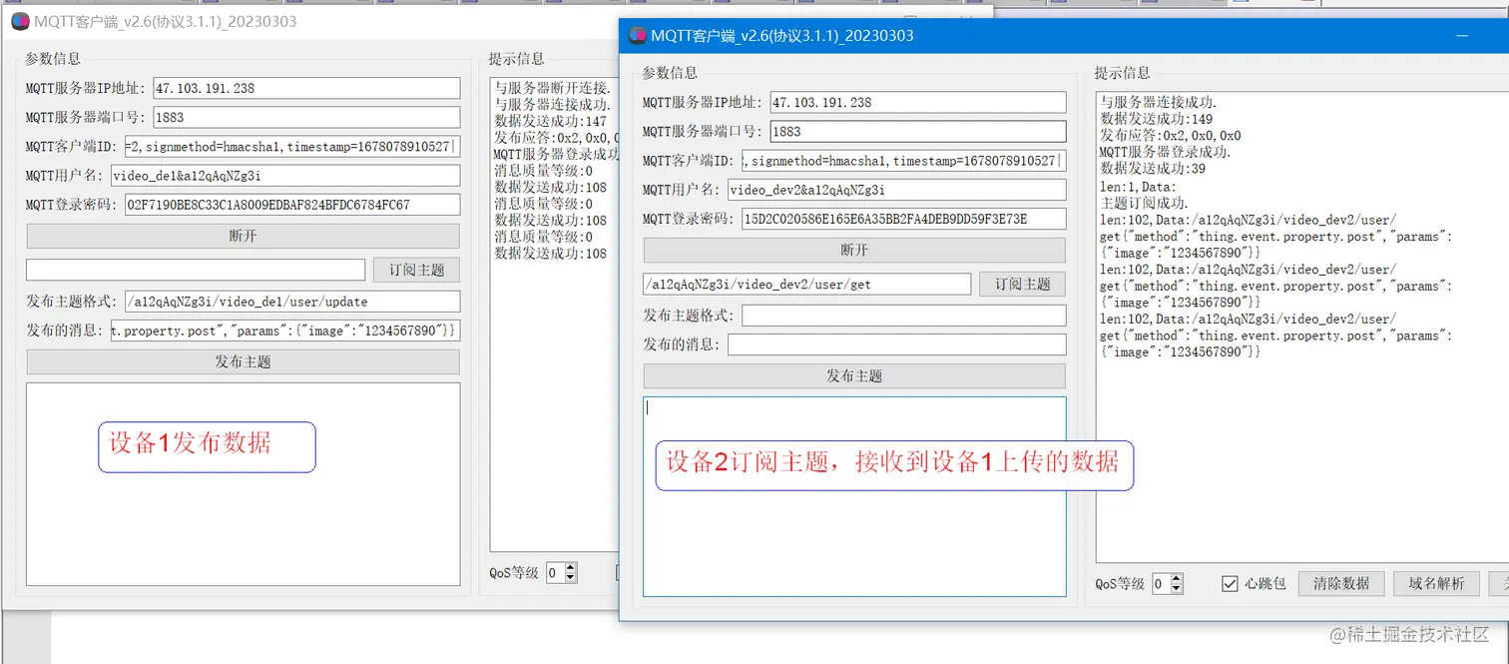The width and height of the screenshot is (1509, 664).
Task: Click log line MQTT服务器登录成功. in front window
Action: pyautogui.click(x=1165, y=153)
